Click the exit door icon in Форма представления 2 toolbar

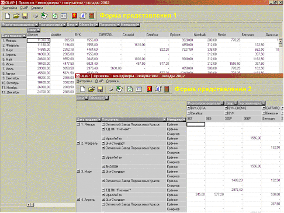point(167,89)
